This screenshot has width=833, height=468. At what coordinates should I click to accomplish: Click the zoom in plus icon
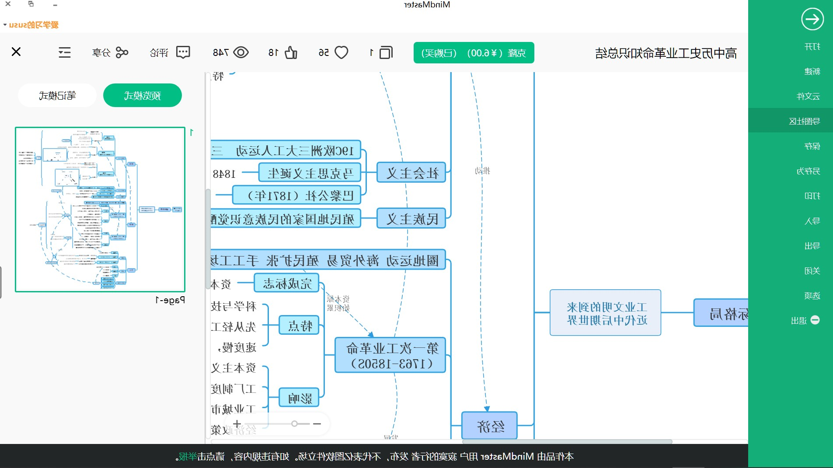pos(237,423)
